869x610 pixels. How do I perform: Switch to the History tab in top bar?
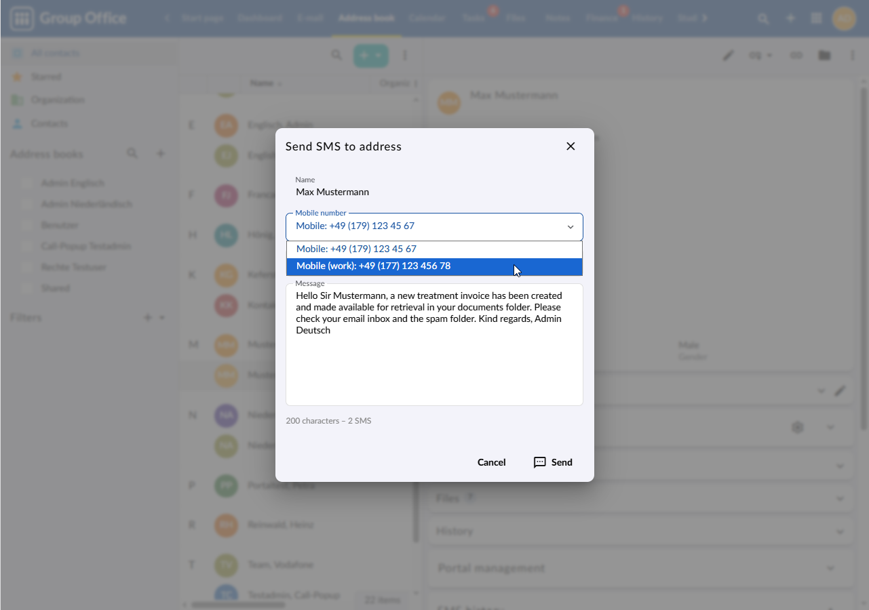pyautogui.click(x=647, y=18)
